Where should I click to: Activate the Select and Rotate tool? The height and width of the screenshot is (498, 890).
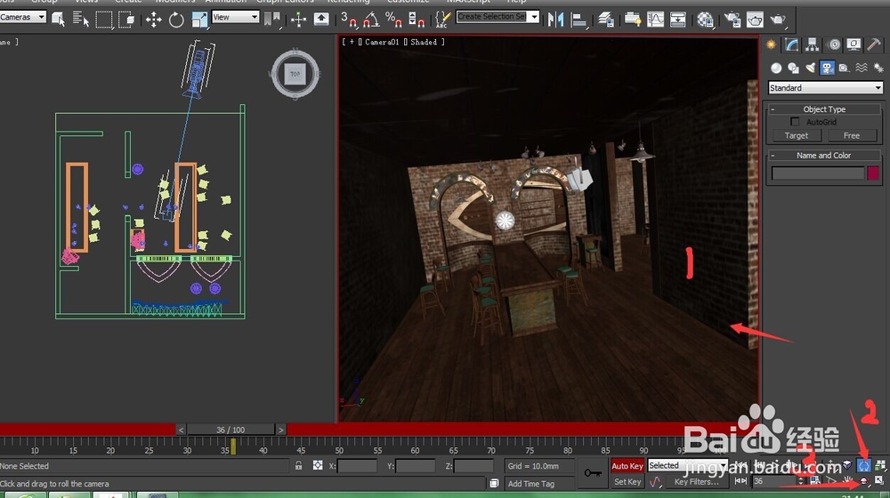point(176,20)
